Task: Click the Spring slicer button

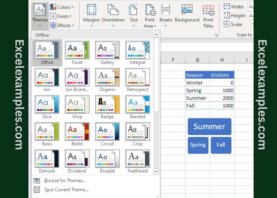Action: (198, 145)
